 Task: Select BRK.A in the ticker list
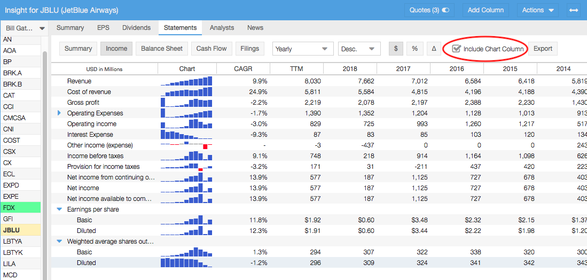point(20,73)
